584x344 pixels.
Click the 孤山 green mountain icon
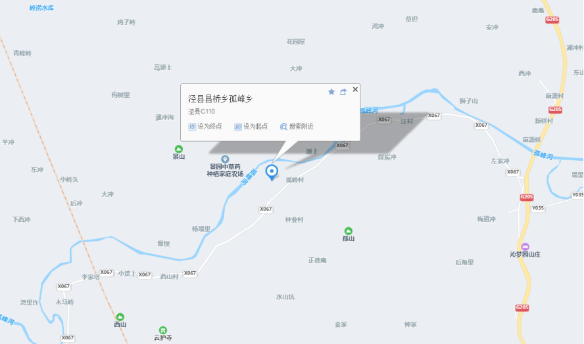349,231
